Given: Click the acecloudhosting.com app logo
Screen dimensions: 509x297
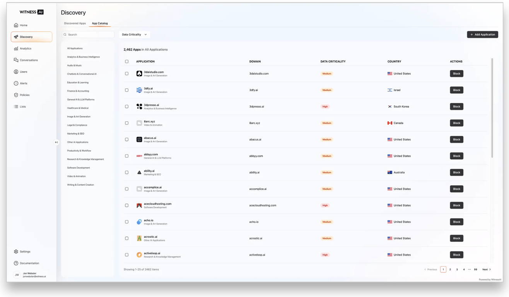Looking at the screenshot, I should (x=139, y=205).
